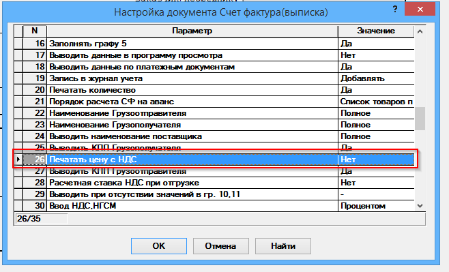Click the Отмена button
Screen dimensions: 449x272
tap(221, 246)
